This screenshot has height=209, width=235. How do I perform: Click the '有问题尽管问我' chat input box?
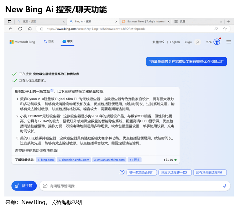[x=132, y=186]
